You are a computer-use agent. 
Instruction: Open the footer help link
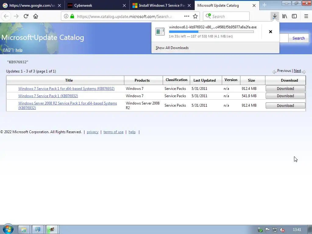coord(132,132)
